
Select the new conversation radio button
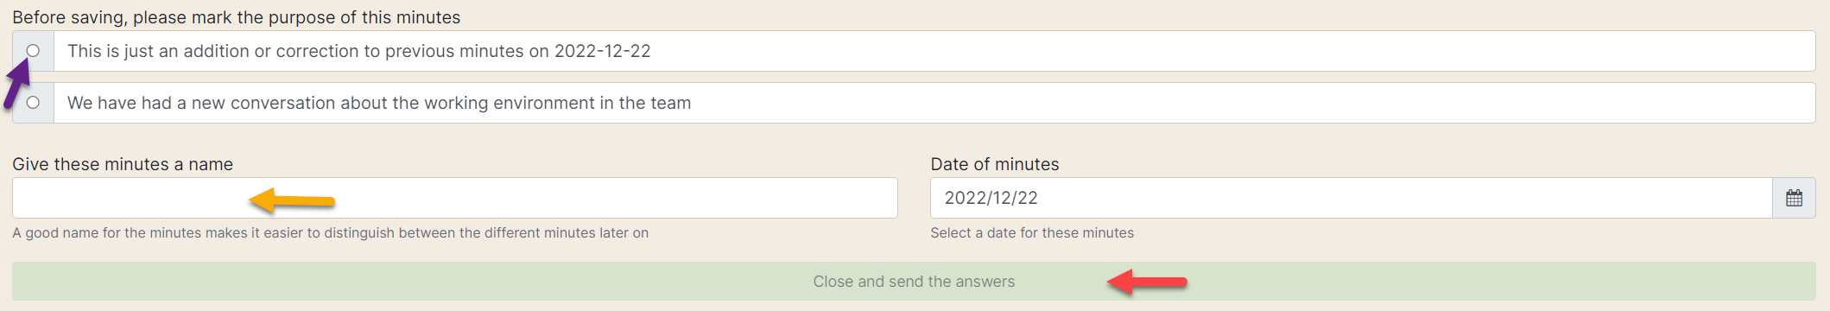click(33, 103)
